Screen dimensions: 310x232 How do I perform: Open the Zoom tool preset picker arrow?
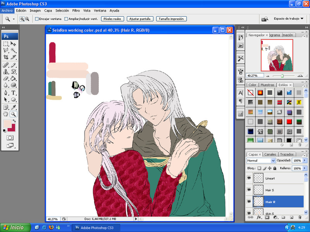14,19
